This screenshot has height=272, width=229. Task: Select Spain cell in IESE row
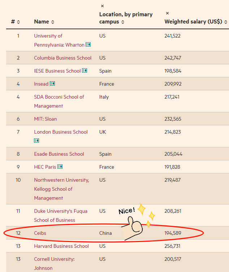click(x=105, y=71)
